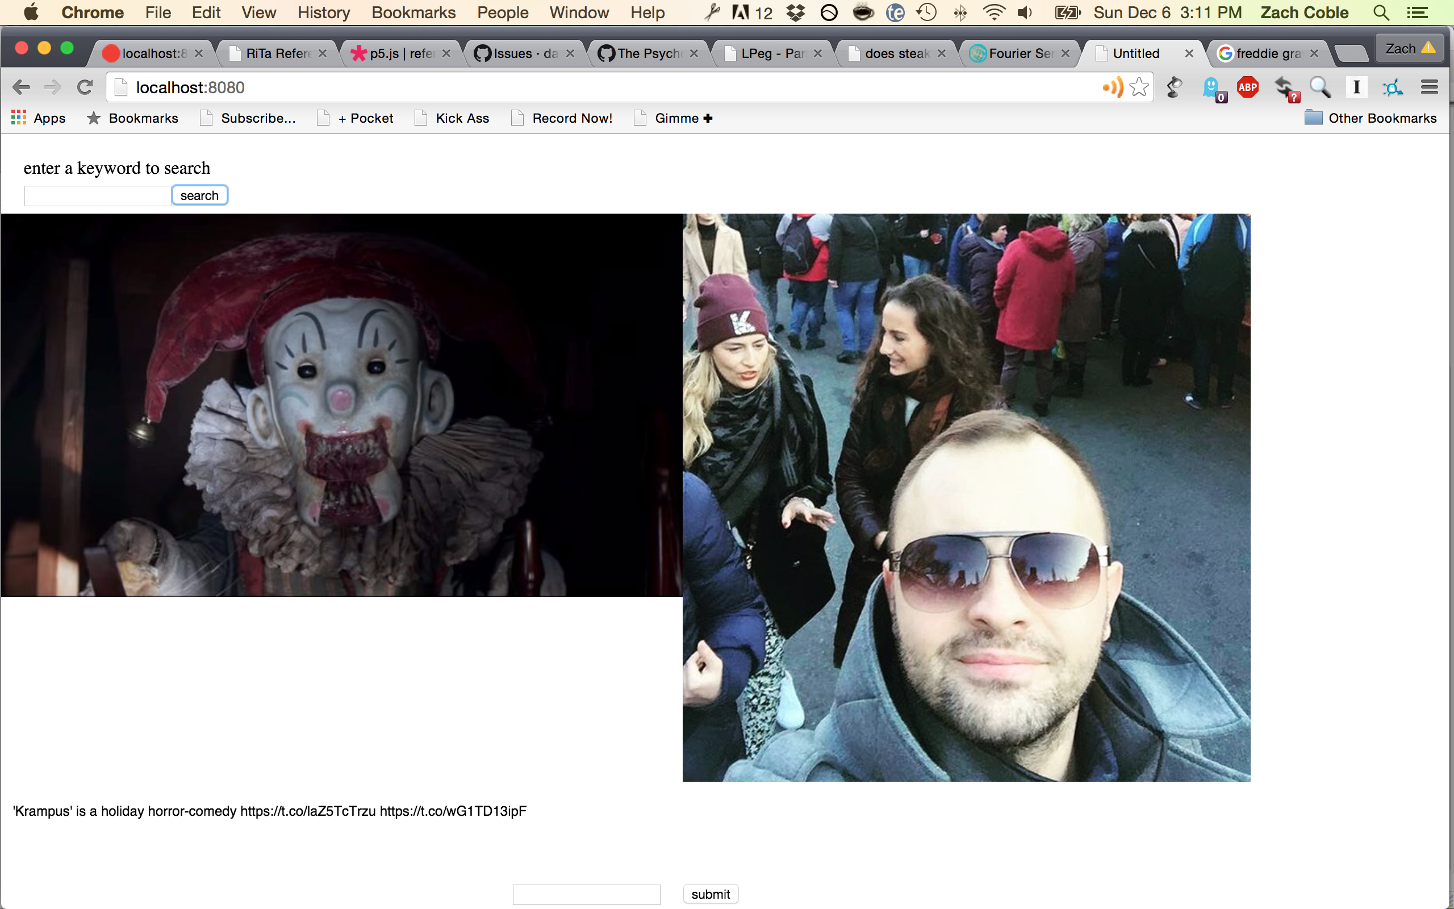Expand the Other Bookmarks folder
This screenshot has width=1454, height=909.
1371,118
